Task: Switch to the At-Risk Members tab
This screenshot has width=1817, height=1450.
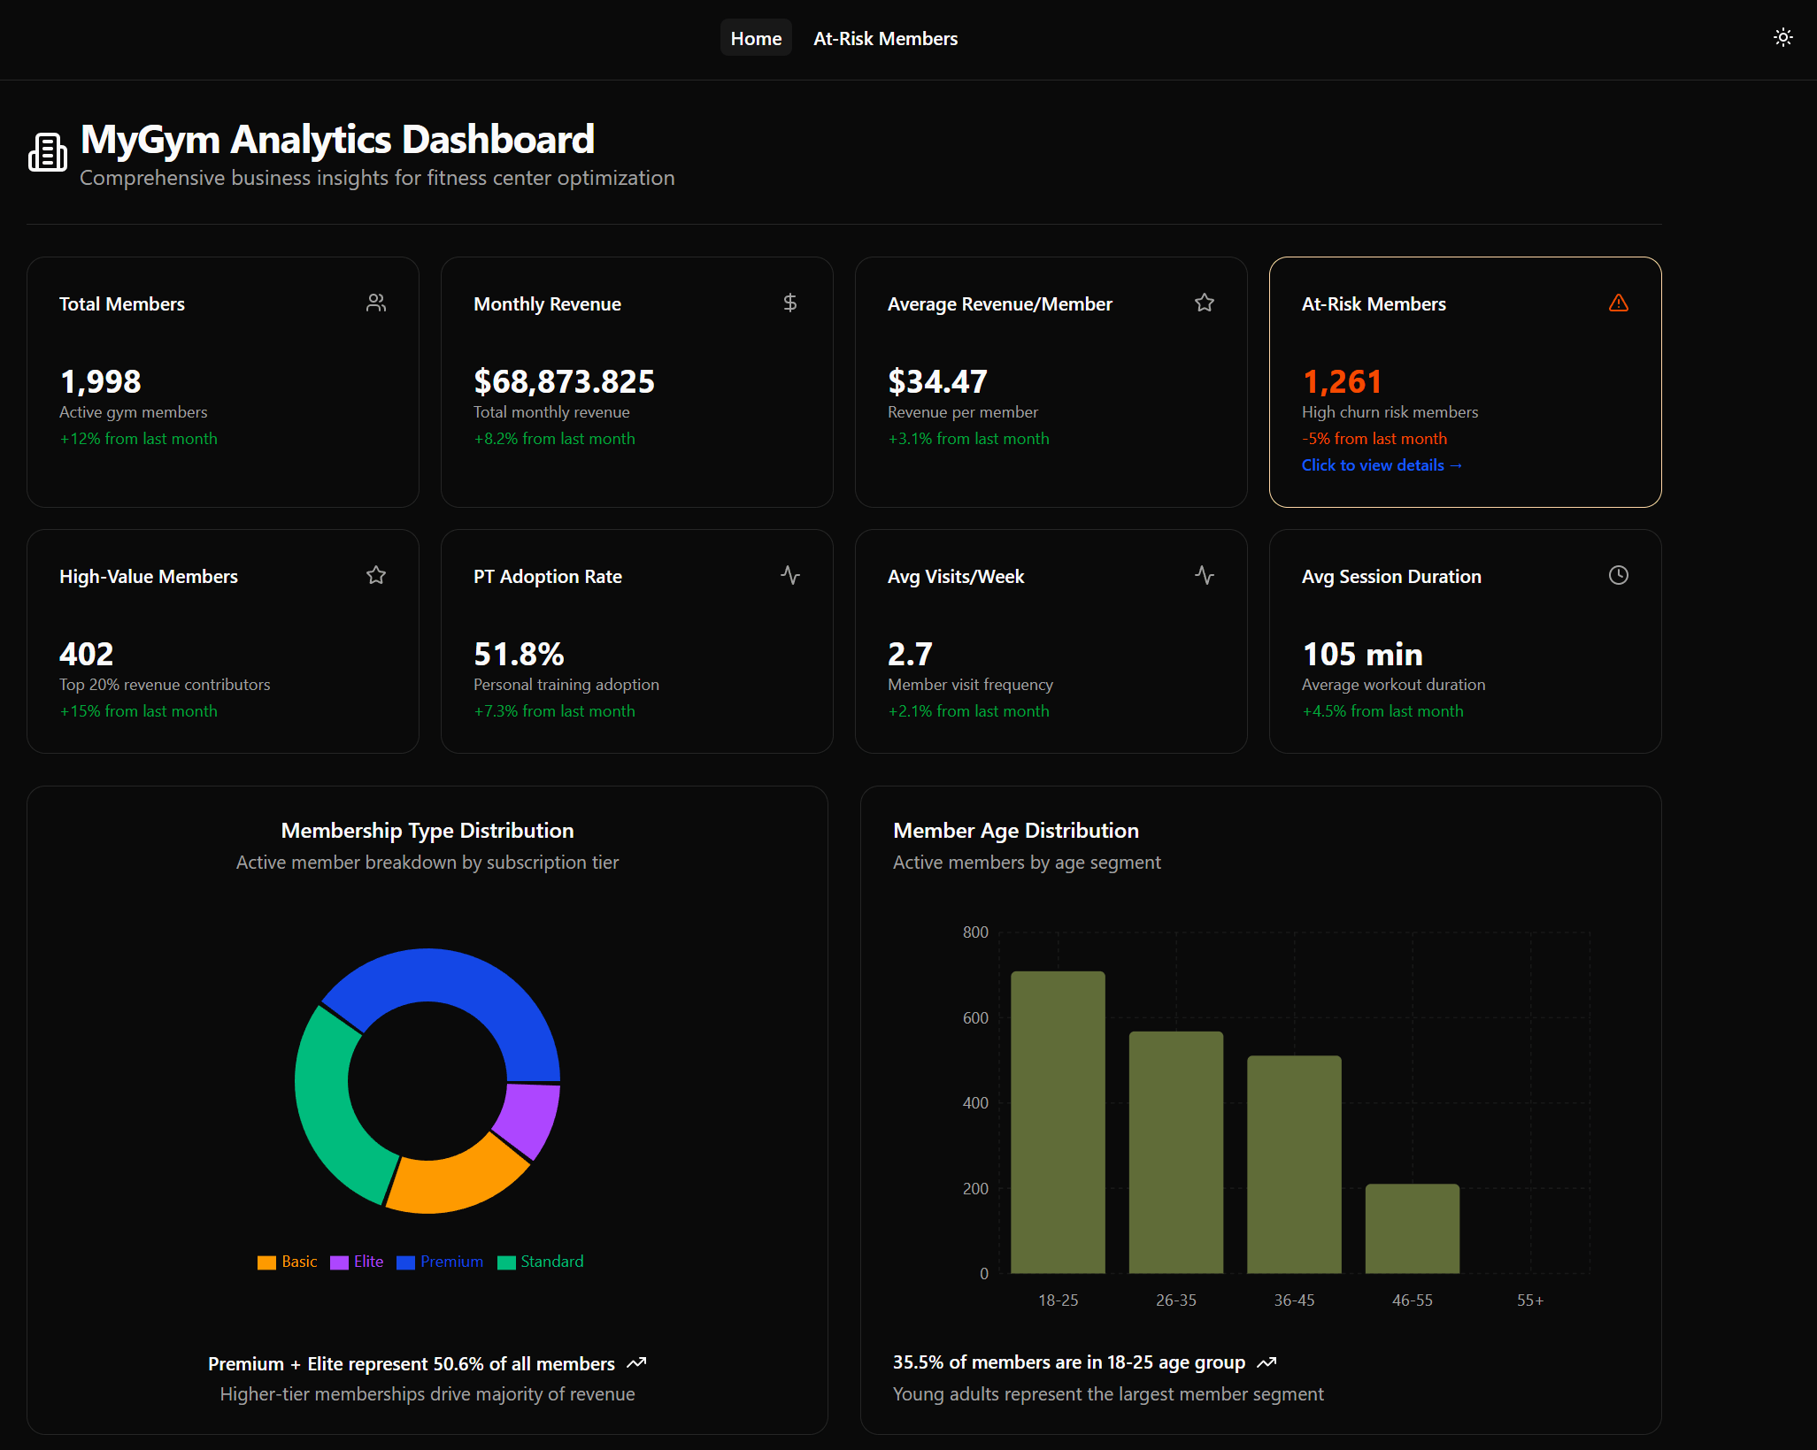Action: pos(885,38)
